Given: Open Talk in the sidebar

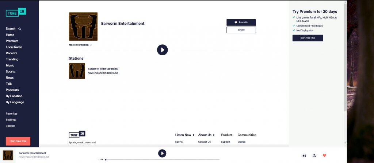Looking at the screenshot, I should coord(9,84).
